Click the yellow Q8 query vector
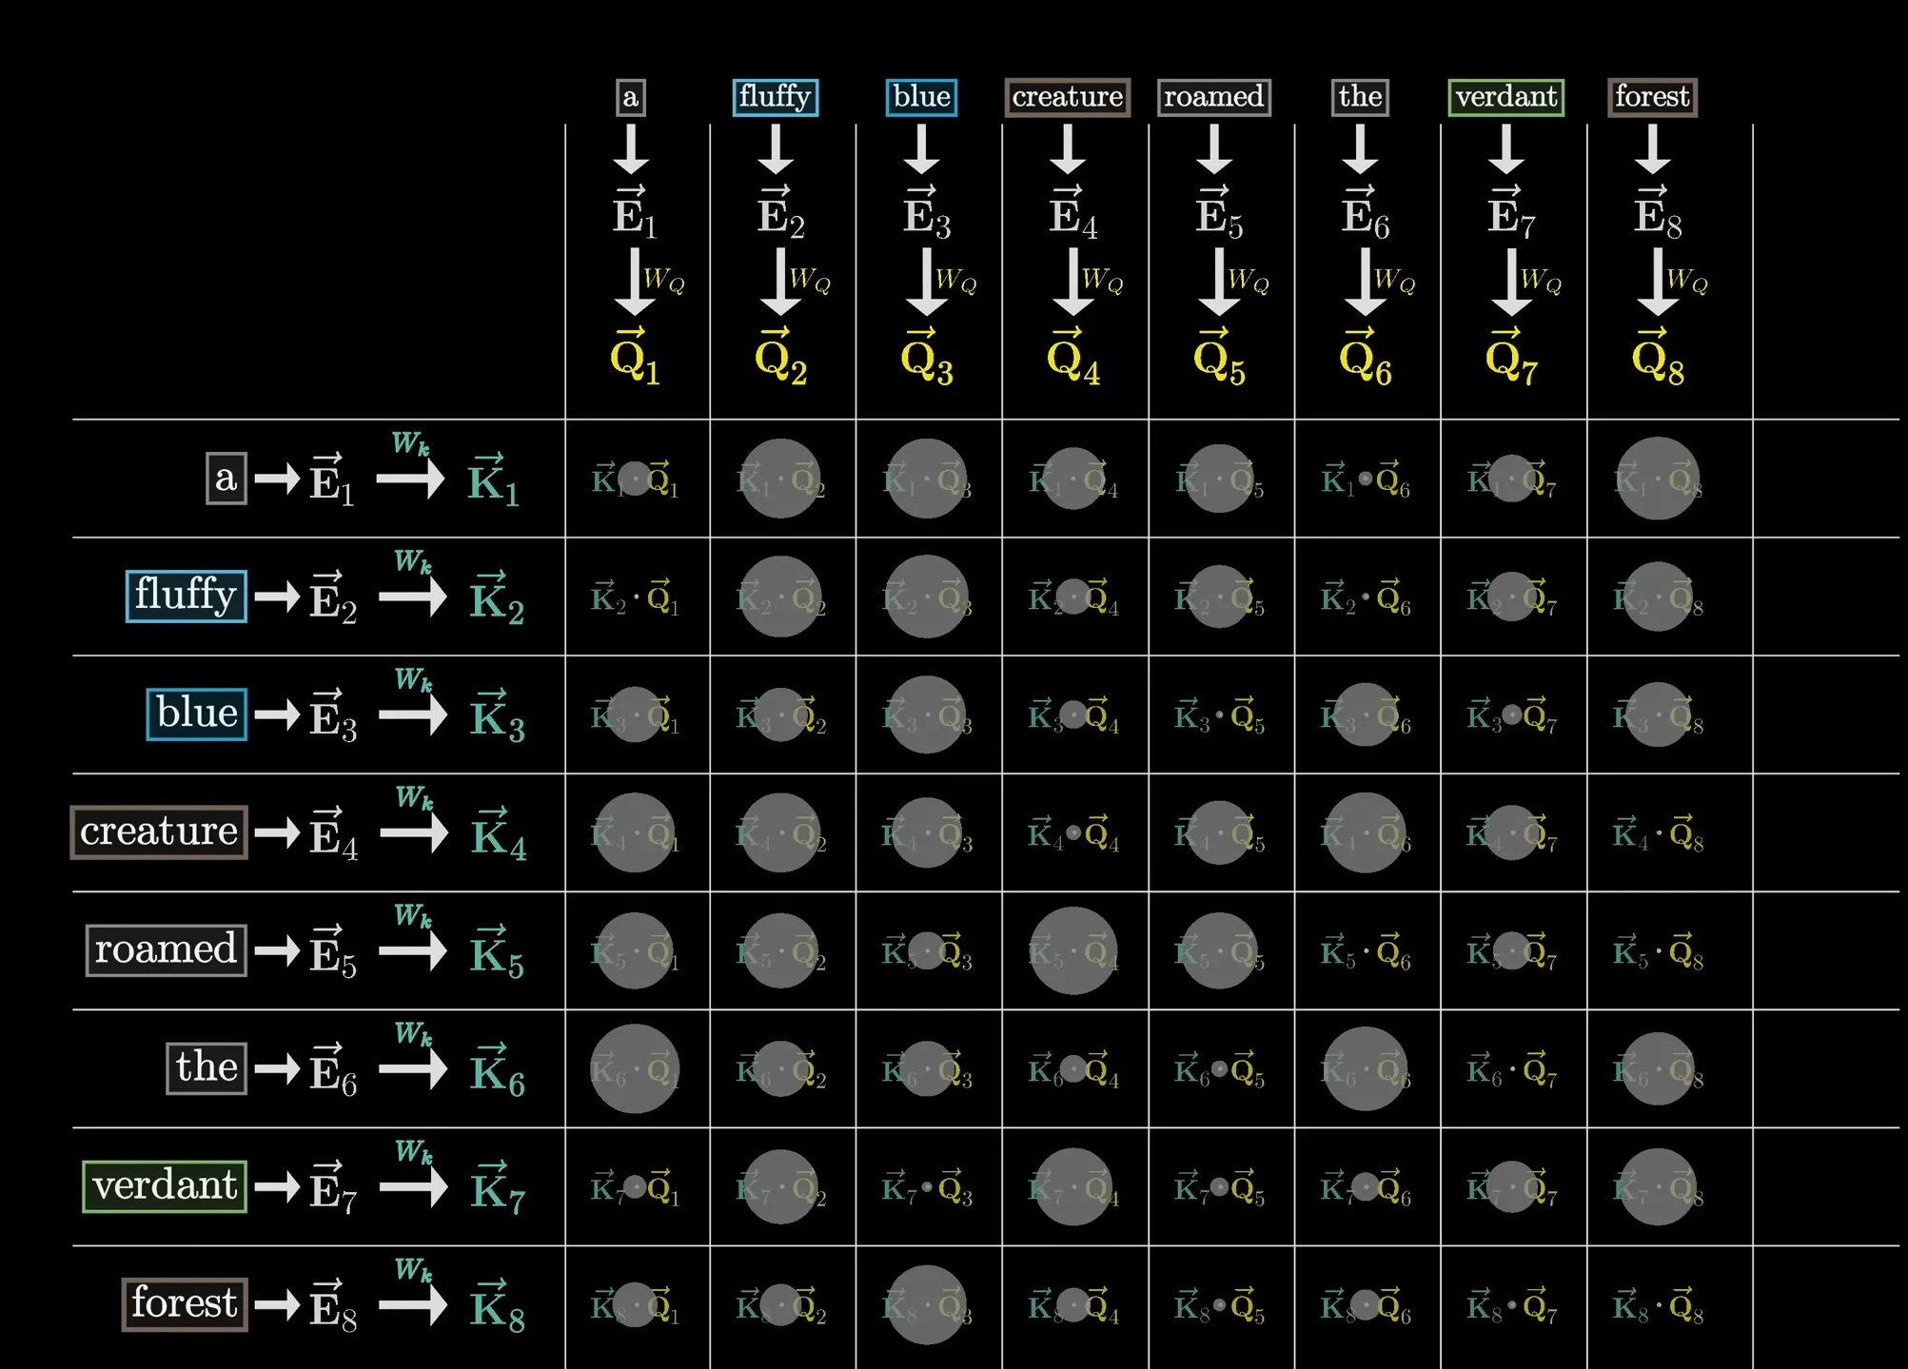 point(1657,358)
